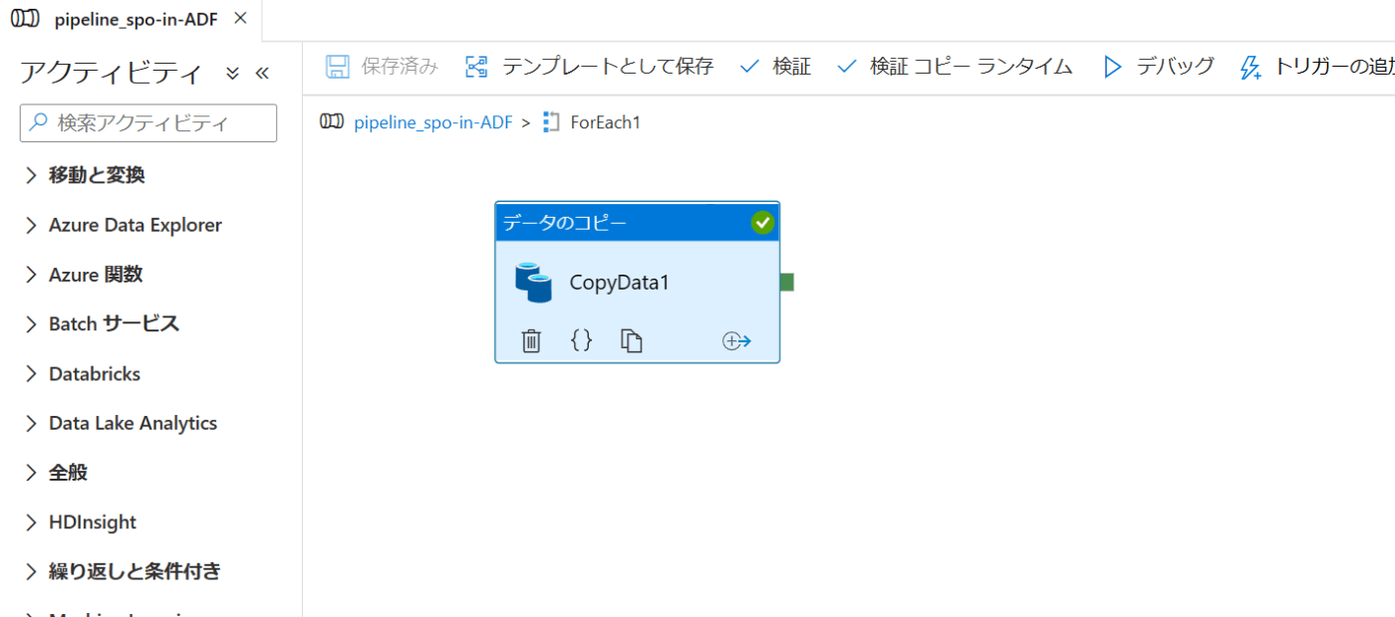Close the pipeline_spo-in-ADF tab
Image resolution: width=1395 pixels, height=617 pixels.
[240, 18]
